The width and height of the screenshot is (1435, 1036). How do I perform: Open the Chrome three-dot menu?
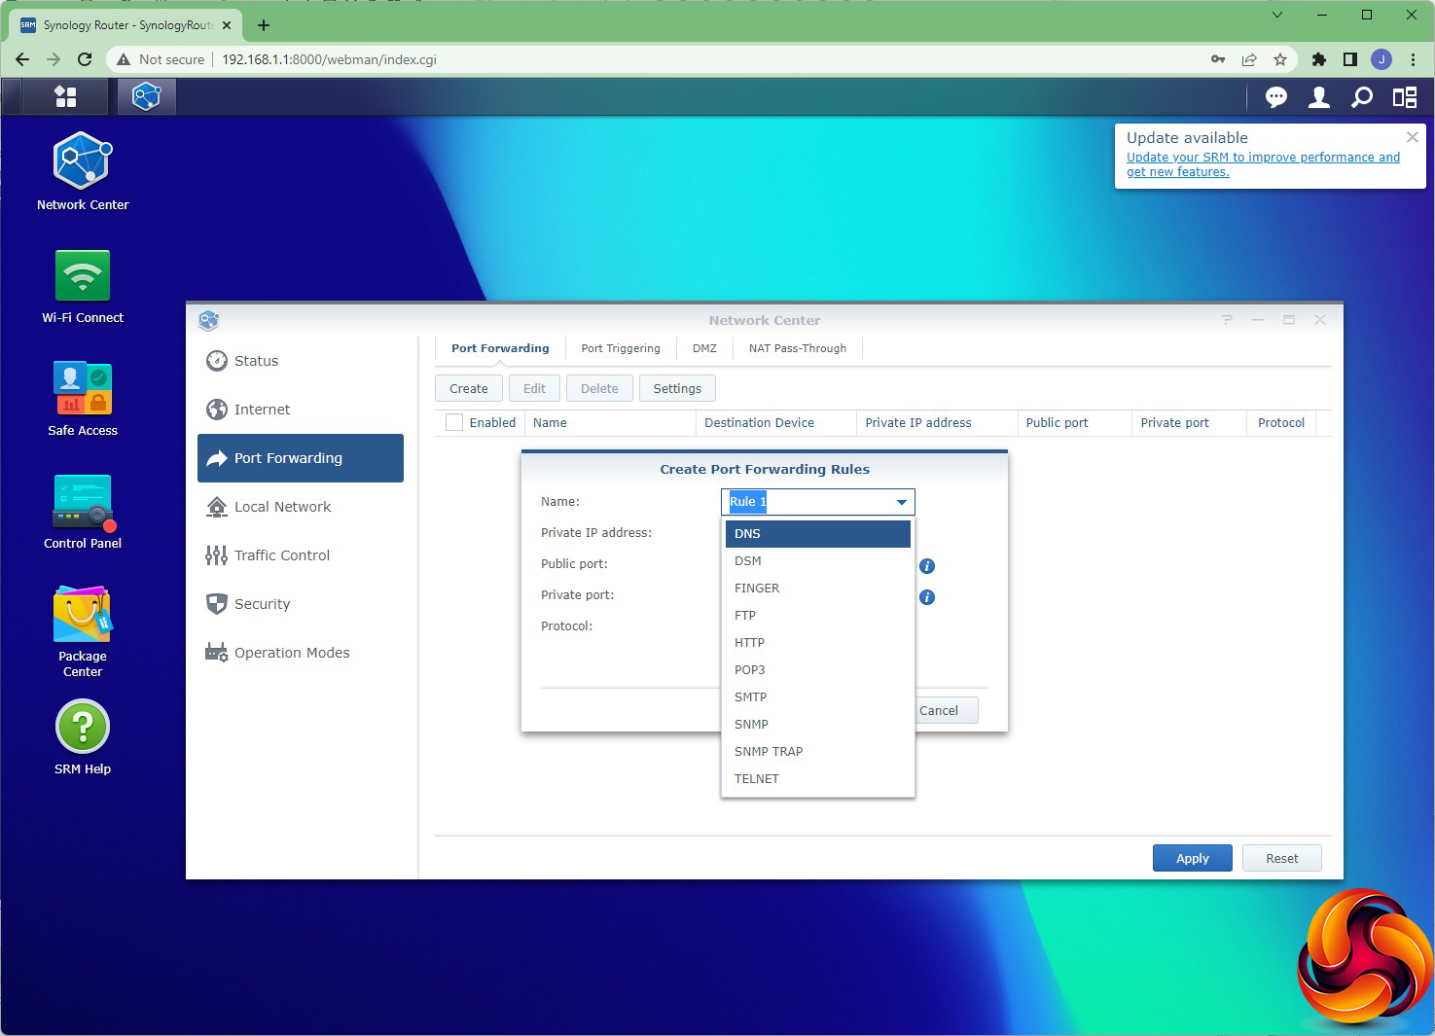click(1413, 59)
